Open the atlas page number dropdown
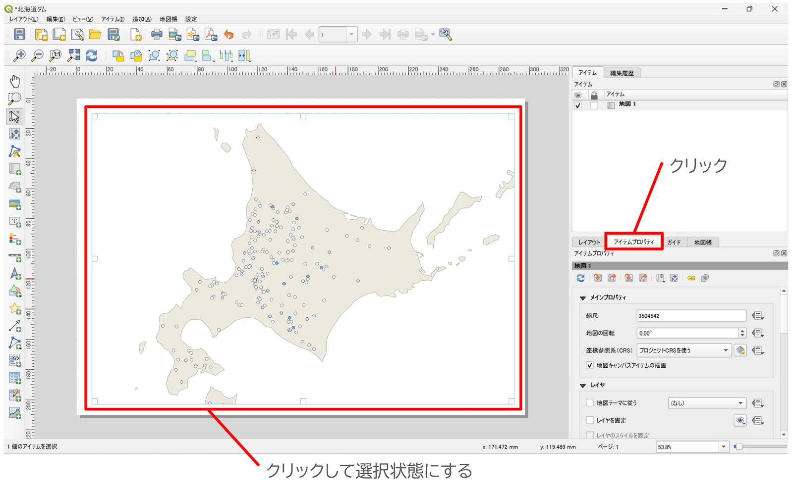 coord(351,34)
